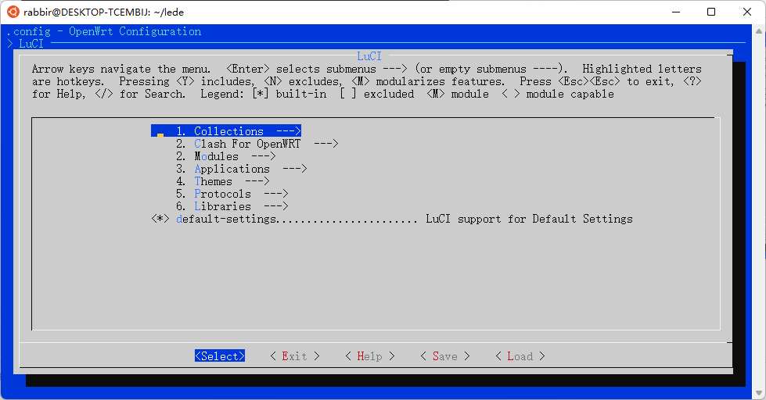Maximize the terminal window
Image resolution: width=766 pixels, height=400 pixels.
click(711, 12)
